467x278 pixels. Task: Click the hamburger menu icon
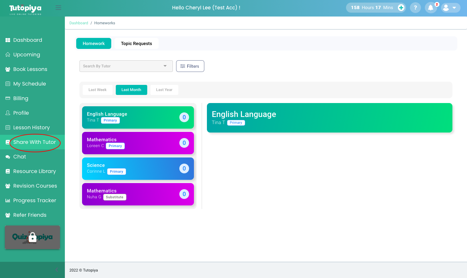coord(58,8)
